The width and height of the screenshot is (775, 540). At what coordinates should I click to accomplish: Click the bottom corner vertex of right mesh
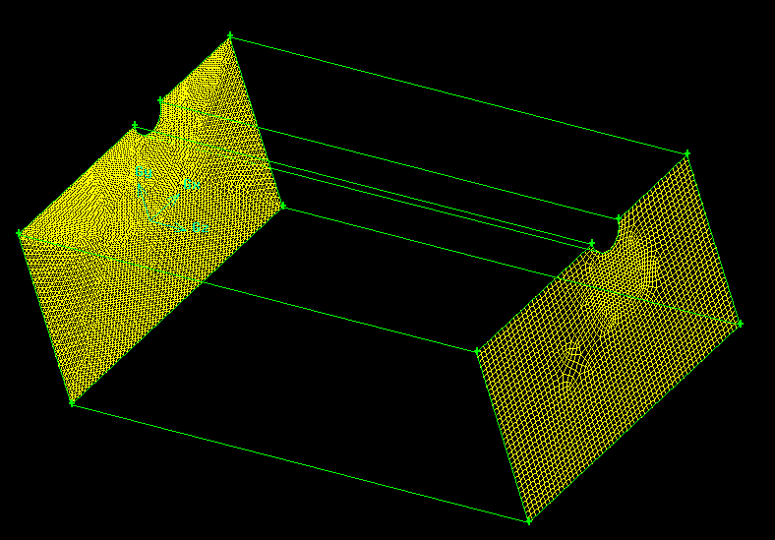(529, 519)
